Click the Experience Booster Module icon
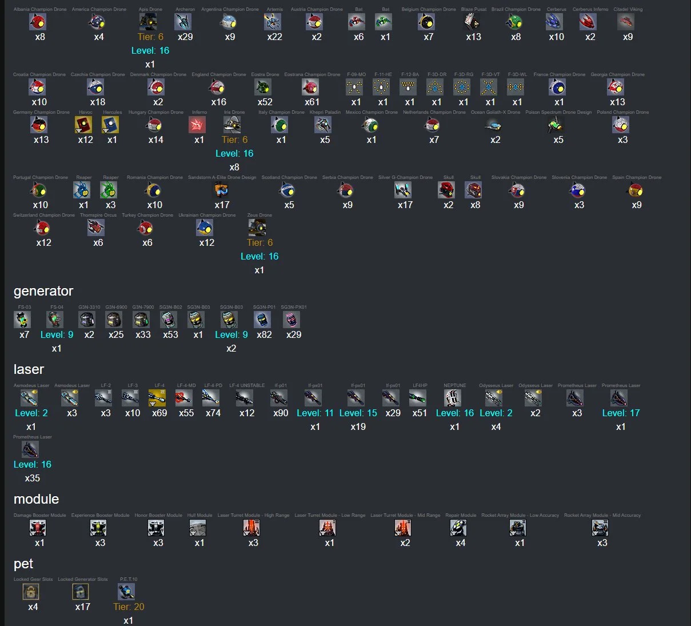The height and width of the screenshot is (626, 691). [98, 528]
